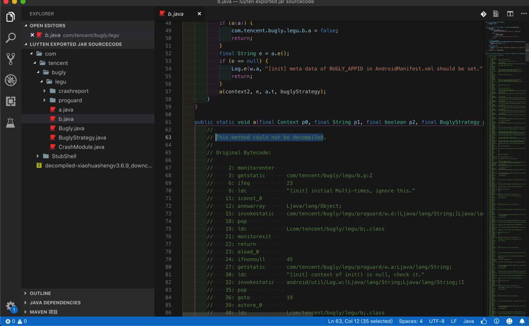Click the Manage gear icon
Screen dimensions: 529x326
click(10, 306)
